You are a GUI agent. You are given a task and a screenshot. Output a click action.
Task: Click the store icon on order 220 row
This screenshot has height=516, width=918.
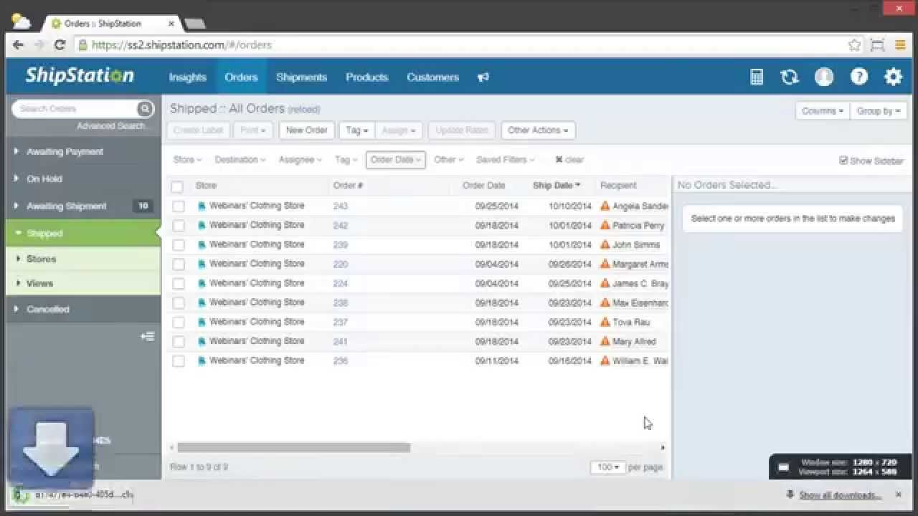[202, 264]
